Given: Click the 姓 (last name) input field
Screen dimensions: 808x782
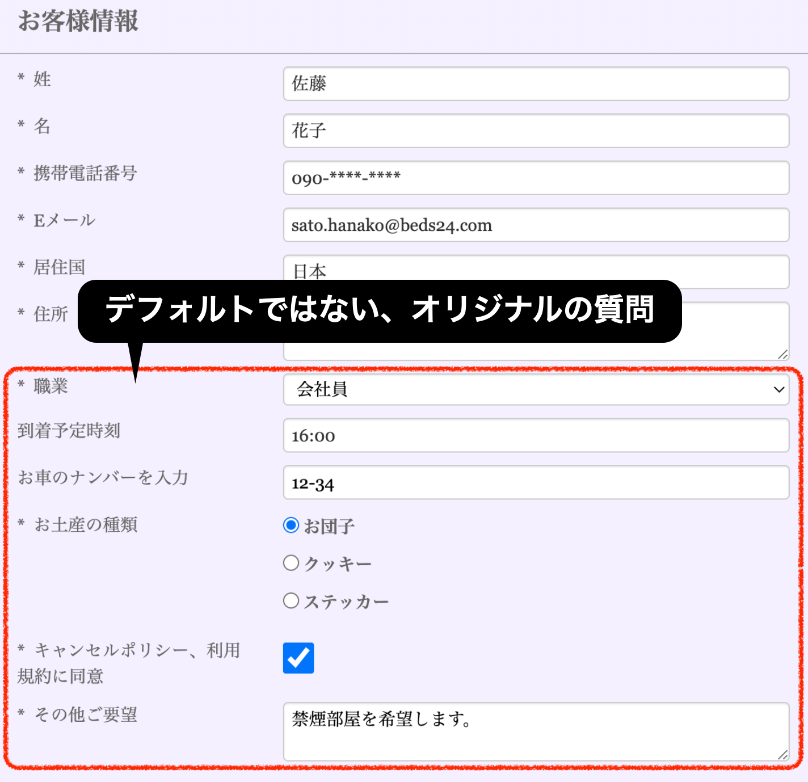Looking at the screenshot, I should coord(536,84).
